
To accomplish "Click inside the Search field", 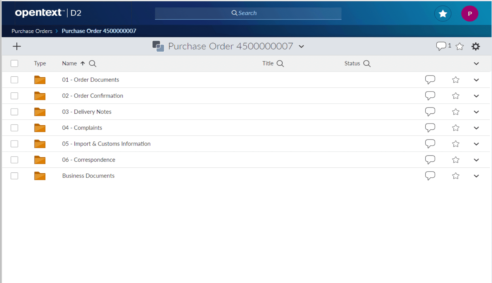I will click(x=248, y=13).
